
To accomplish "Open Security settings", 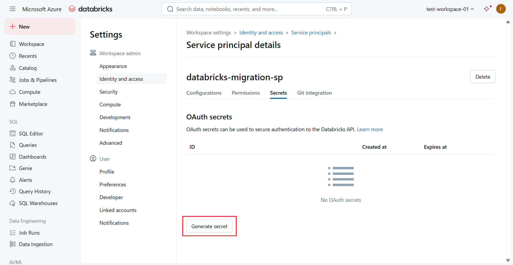I will 132,92.
